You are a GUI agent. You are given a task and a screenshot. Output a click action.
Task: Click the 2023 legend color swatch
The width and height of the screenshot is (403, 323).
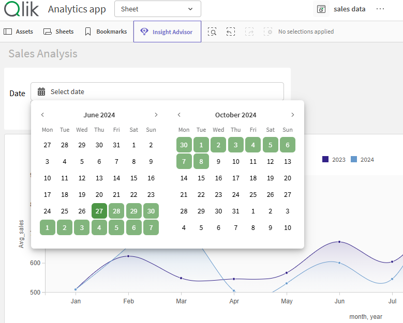pyautogui.click(x=325, y=160)
